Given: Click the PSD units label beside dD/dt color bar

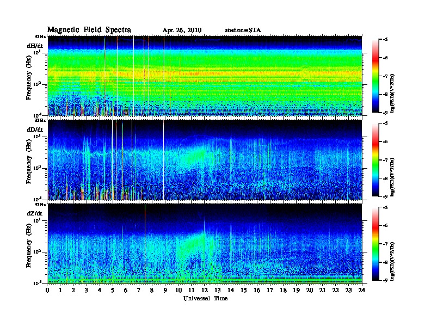Looking at the screenshot, I should point(392,177).
